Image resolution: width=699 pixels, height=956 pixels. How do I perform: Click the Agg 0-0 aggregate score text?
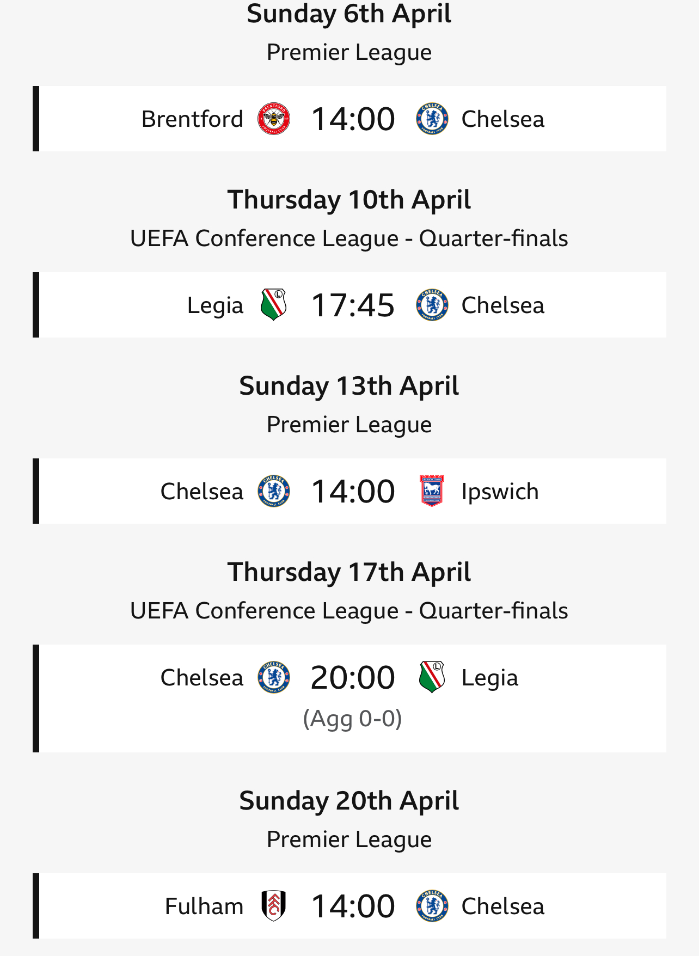coord(353,719)
